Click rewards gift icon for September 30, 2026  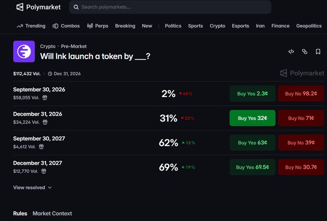(x=45, y=98)
